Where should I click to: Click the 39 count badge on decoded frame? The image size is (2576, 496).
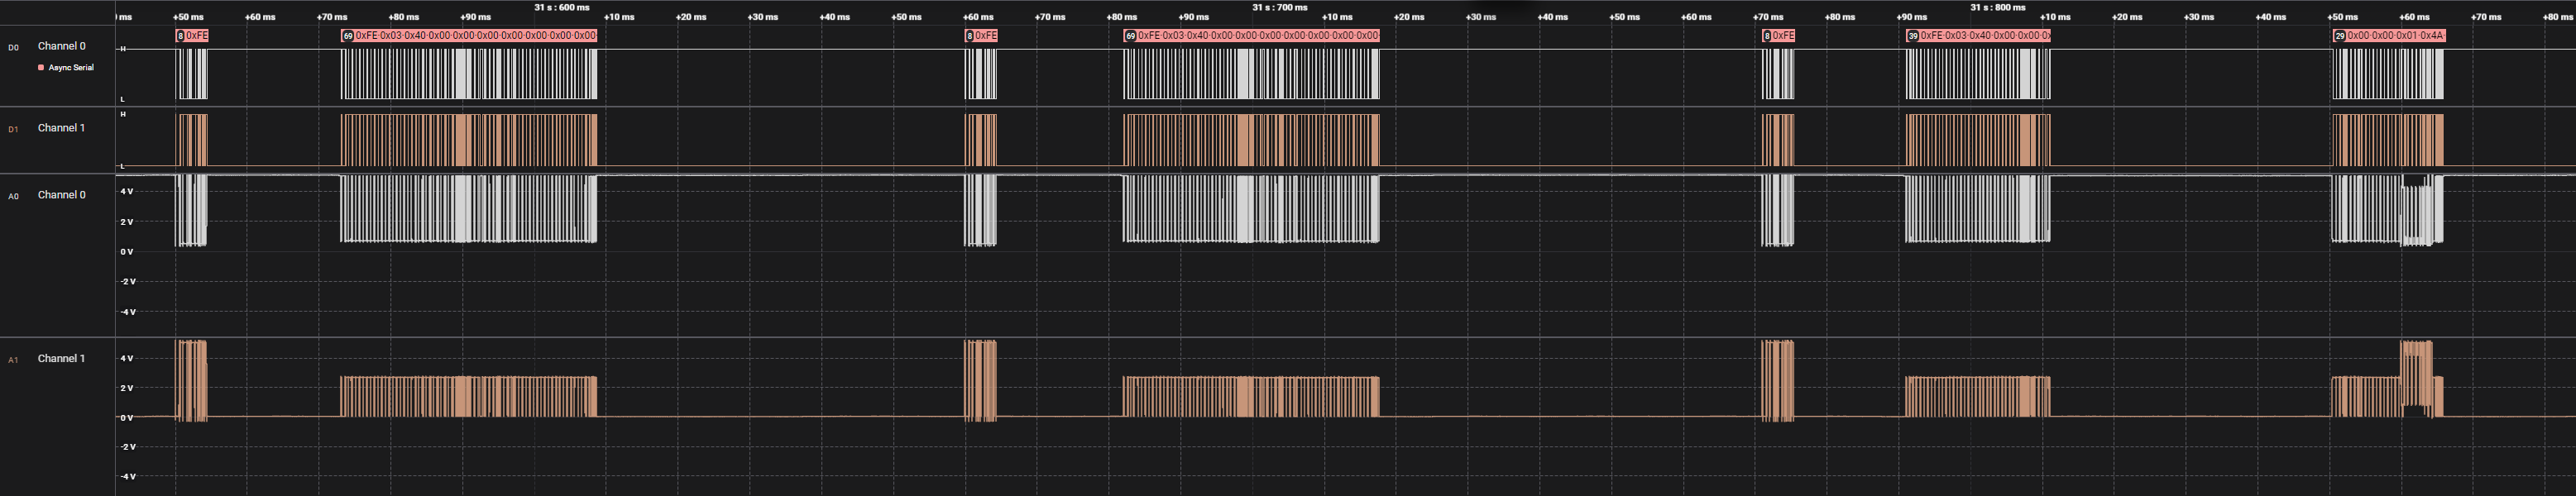[x=1913, y=36]
